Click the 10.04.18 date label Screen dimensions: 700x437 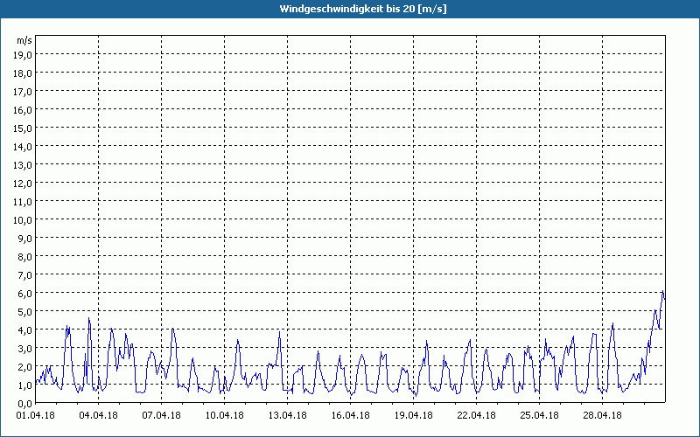click(x=224, y=415)
